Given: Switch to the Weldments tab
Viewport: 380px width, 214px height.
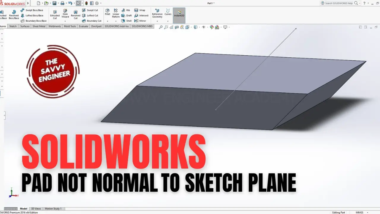Looking at the screenshot, I should (55, 26).
